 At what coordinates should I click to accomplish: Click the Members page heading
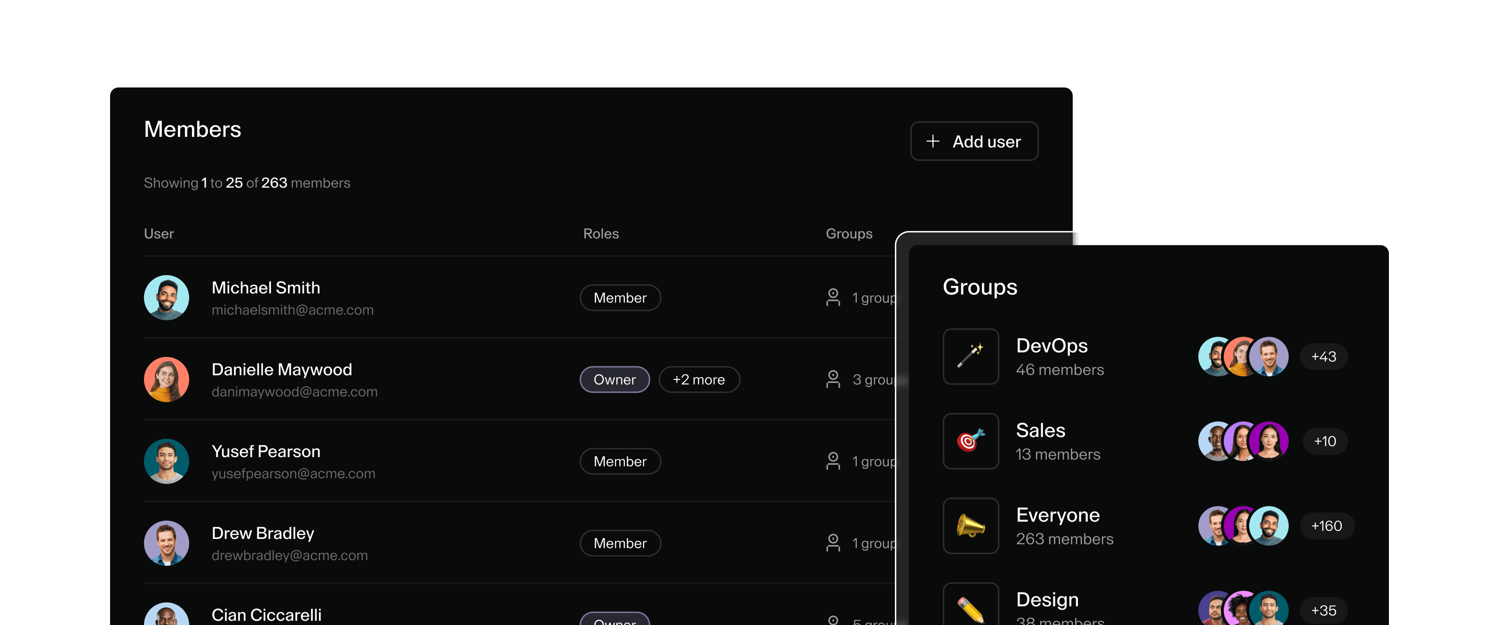[x=192, y=130]
